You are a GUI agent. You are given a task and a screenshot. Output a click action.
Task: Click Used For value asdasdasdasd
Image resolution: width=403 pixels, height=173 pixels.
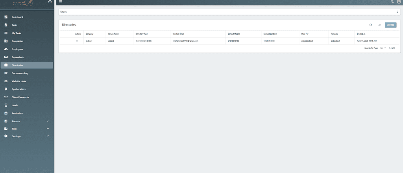[x=307, y=41]
